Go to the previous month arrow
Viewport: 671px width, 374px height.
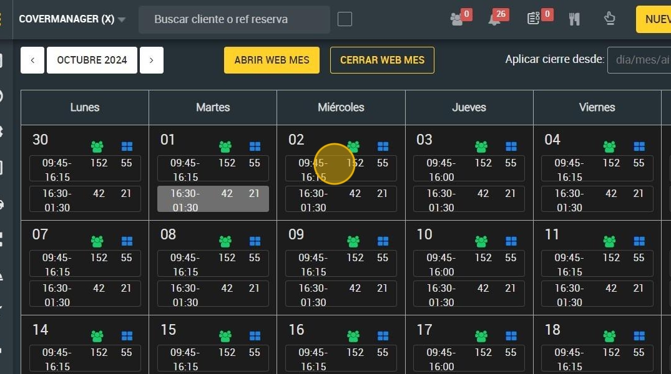[x=32, y=60]
